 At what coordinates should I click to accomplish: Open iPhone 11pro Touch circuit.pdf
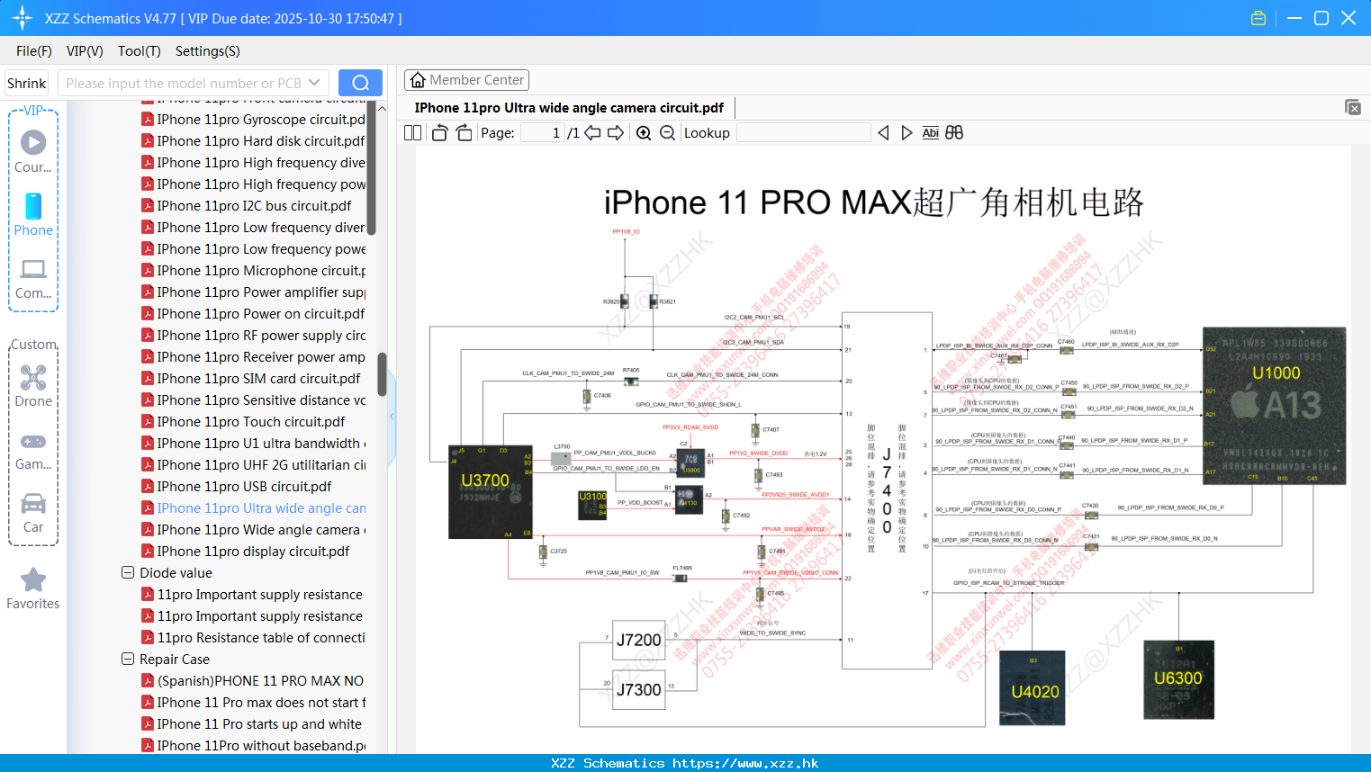(244, 421)
